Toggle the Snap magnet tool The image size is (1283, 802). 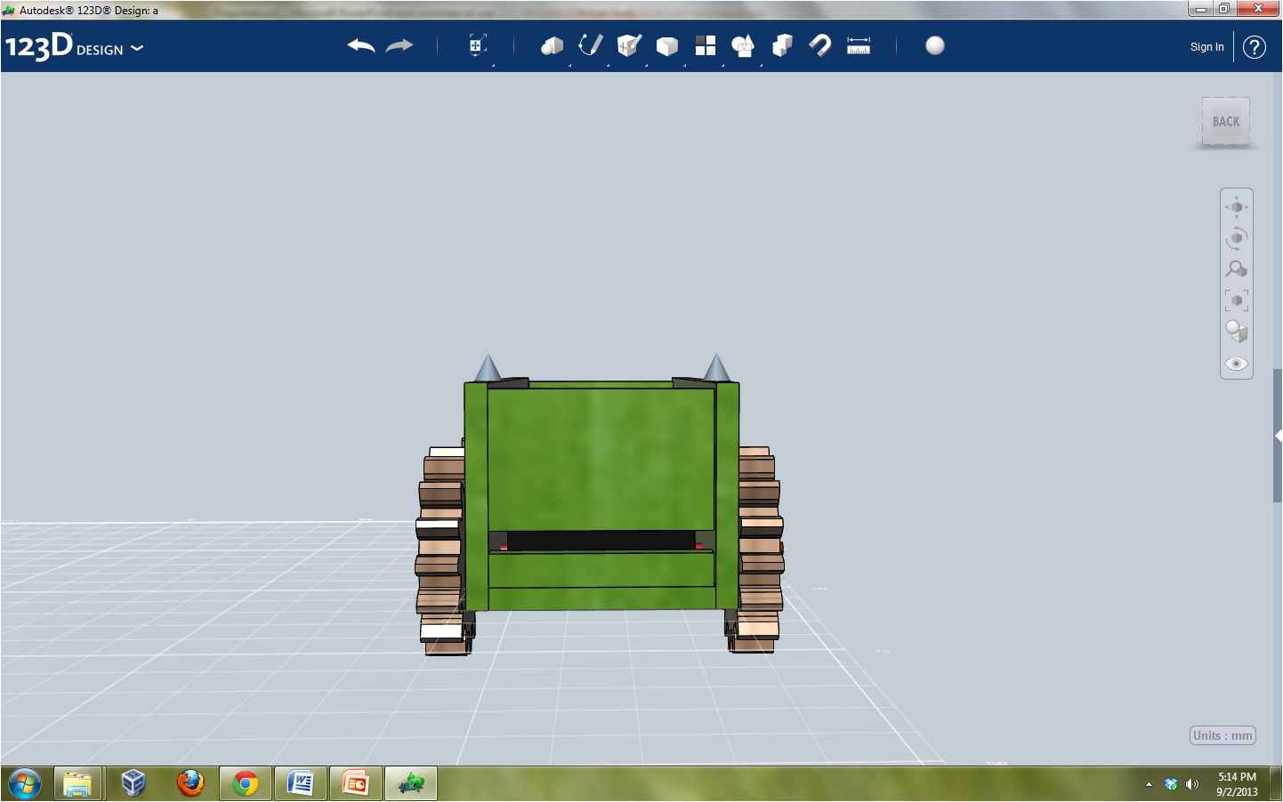pyautogui.click(x=820, y=46)
